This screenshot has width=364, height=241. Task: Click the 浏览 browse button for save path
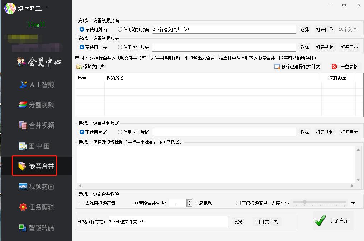click(238, 221)
